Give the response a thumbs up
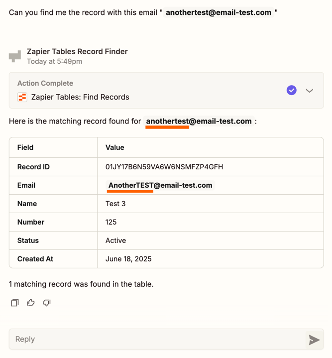332x358 pixels. tap(31, 303)
